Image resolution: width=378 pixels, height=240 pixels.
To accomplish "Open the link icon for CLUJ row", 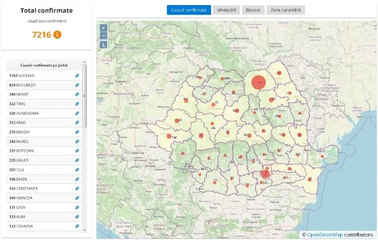I will (x=77, y=169).
